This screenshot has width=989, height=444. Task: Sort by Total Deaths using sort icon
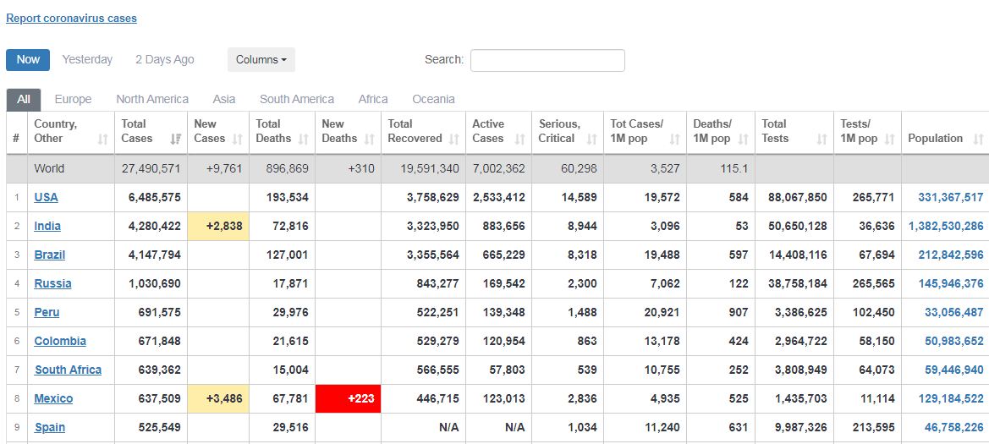(x=305, y=140)
